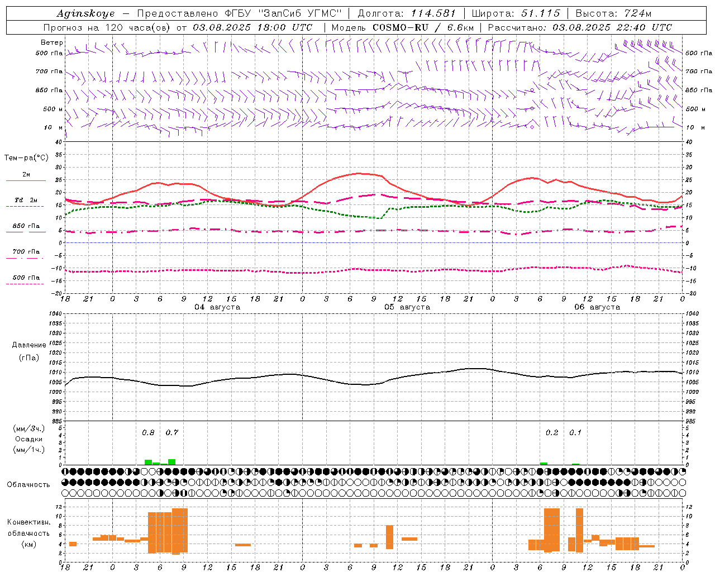Click the Облачность cloud cover label
Viewport: 715px width, 572px height.
28,484
